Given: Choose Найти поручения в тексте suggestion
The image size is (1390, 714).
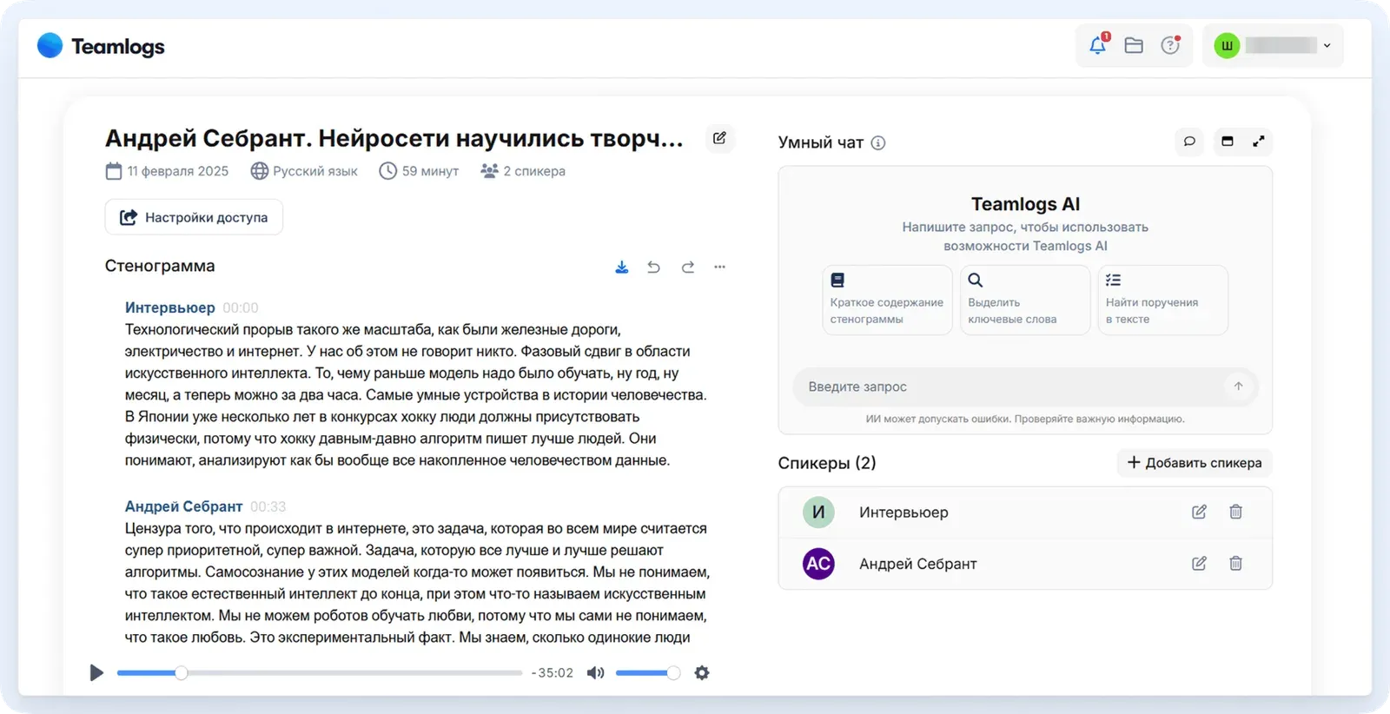Looking at the screenshot, I should coord(1162,300).
